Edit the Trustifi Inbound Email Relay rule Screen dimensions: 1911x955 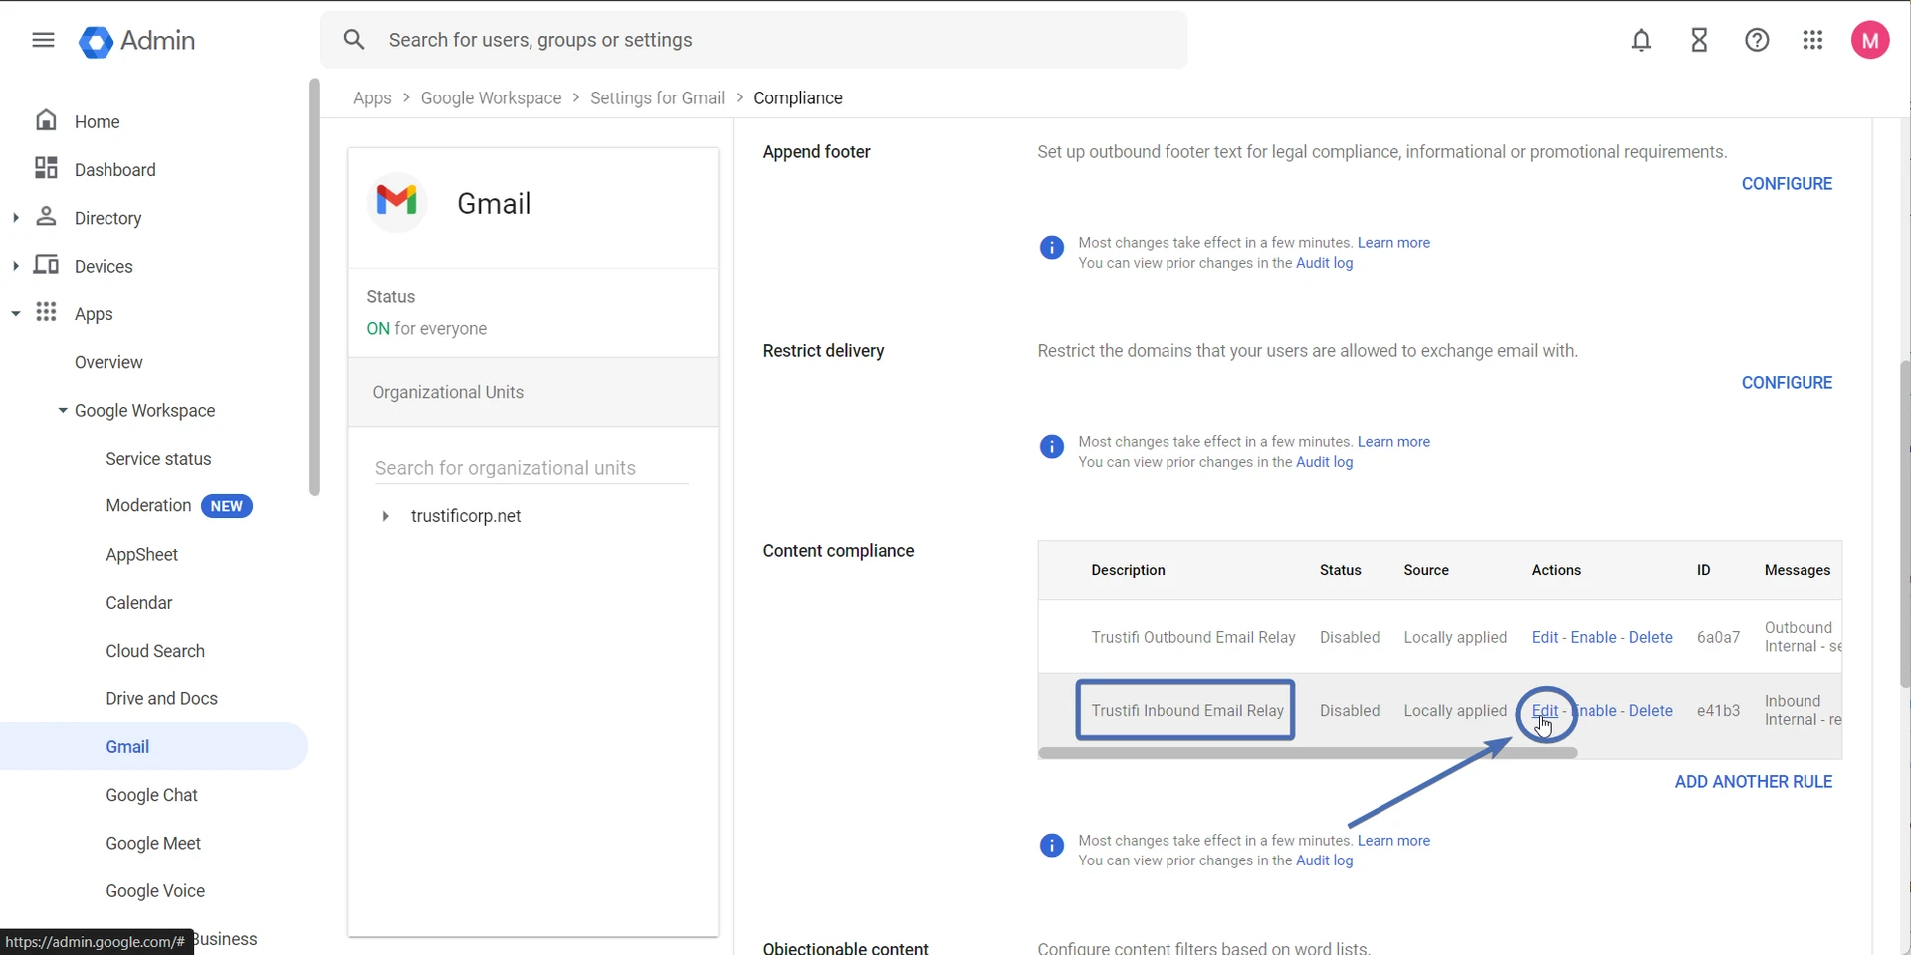1544,711
